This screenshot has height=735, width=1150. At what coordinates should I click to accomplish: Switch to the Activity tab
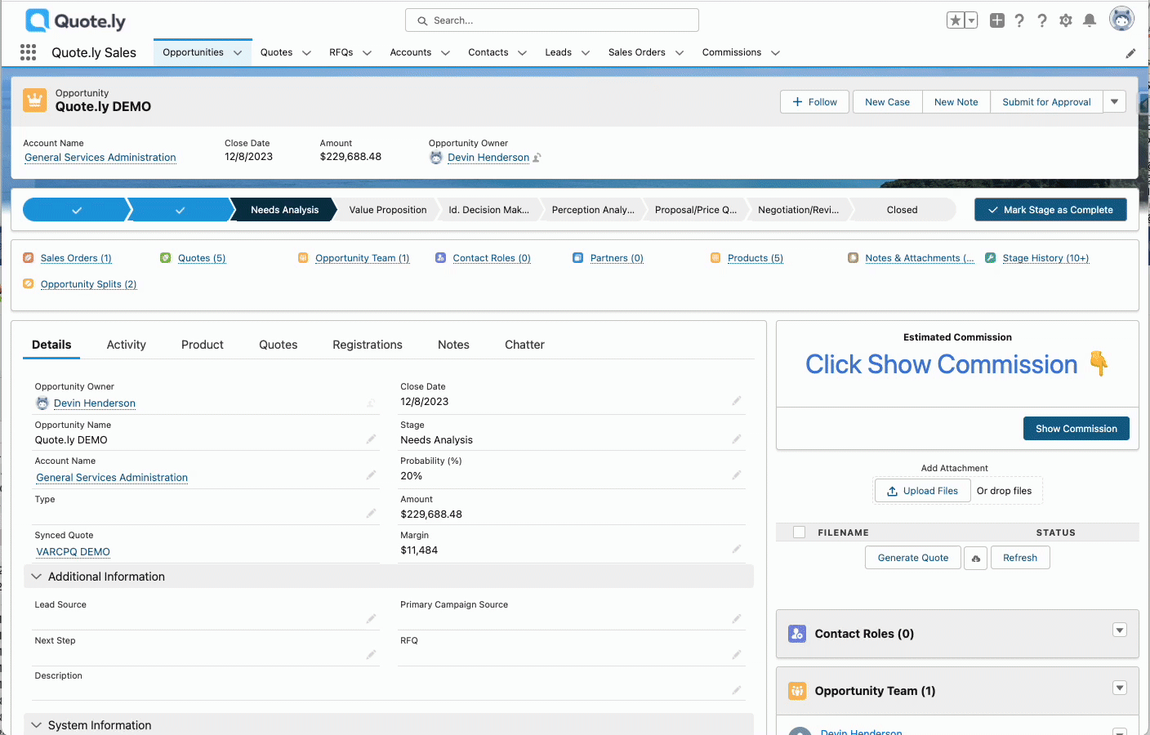[x=127, y=345]
